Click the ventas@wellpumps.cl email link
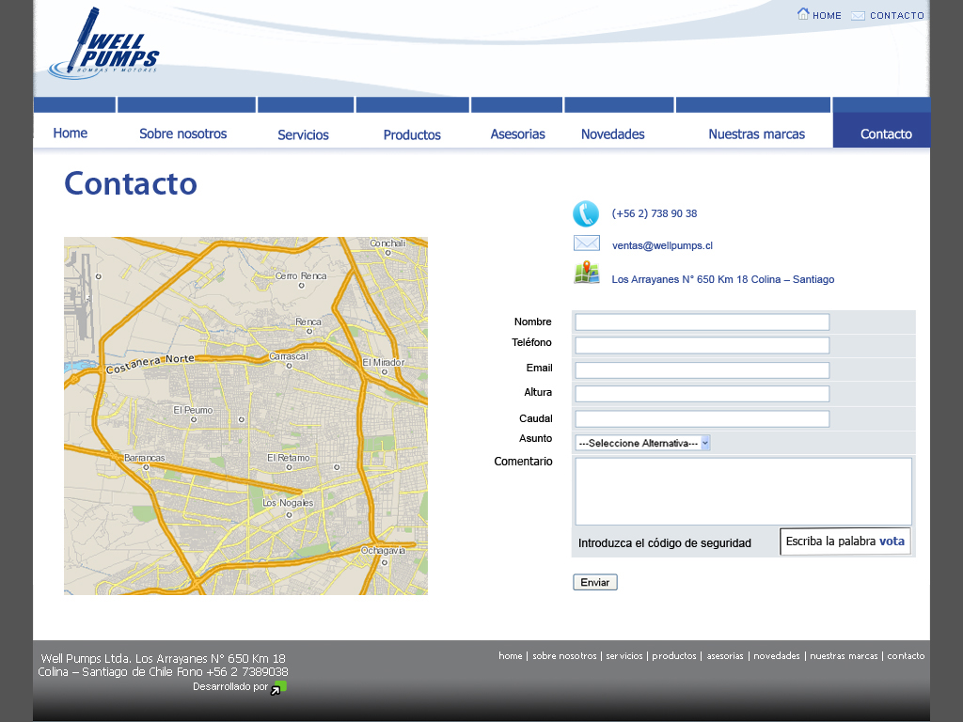 pyautogui.click(x=662, y=245)
